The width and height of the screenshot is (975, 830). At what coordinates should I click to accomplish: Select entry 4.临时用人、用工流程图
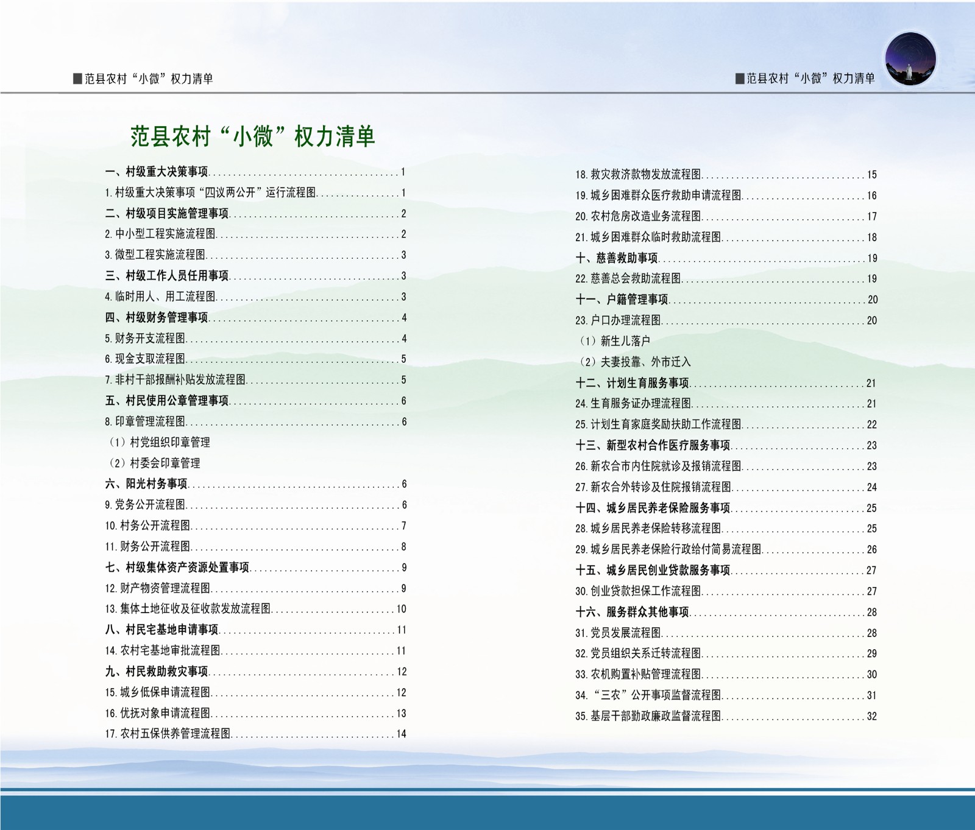pyautogui.click(x=255, y=297)
